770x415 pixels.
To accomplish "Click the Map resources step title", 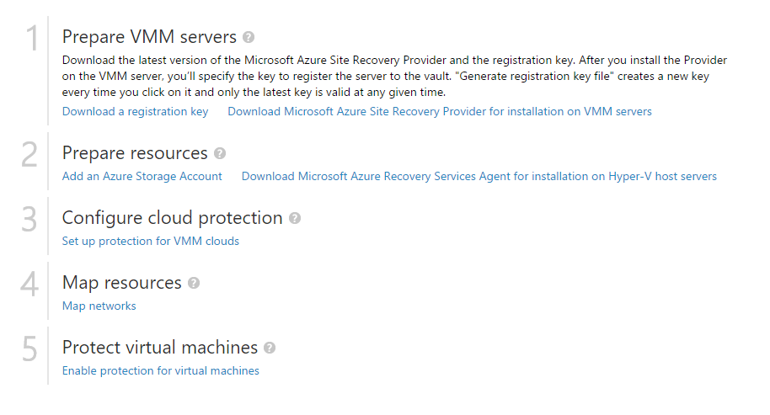I will coord(122,283).
